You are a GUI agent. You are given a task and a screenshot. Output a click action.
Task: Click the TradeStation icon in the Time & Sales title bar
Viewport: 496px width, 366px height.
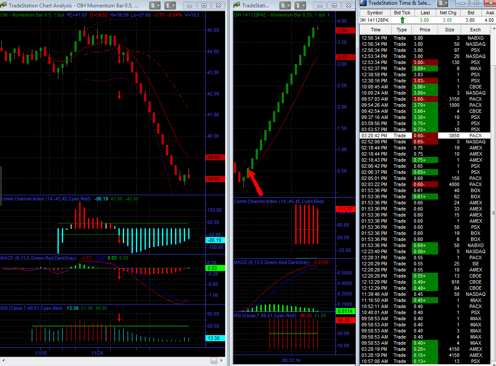[x=364, y=3]
